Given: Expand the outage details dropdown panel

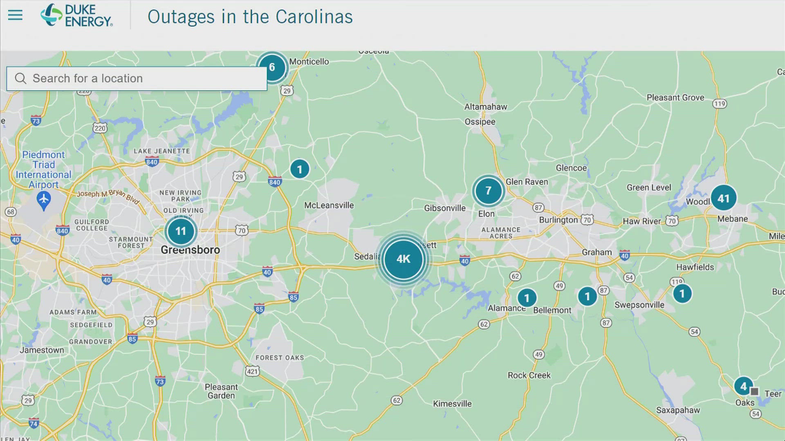Looking at the screenshot, I should pyautogui.click(x=15, y=15).
